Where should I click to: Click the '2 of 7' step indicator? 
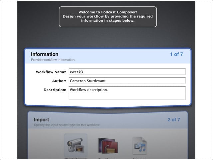point(174,120)
